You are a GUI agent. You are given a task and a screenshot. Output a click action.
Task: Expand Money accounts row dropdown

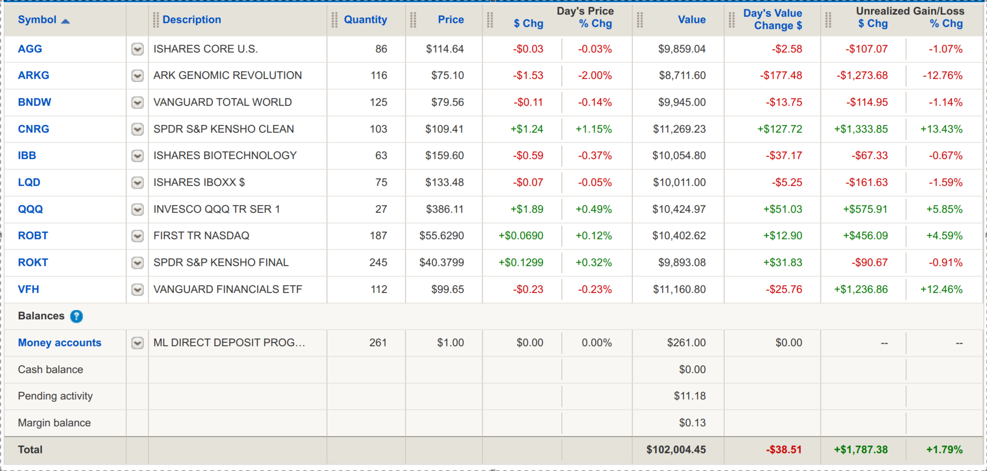[137, 343]
